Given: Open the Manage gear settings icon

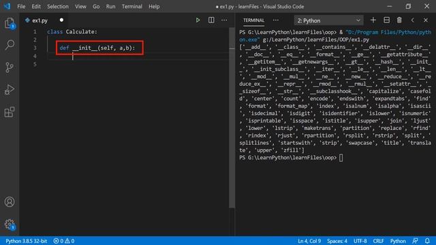Looking at the screenshot, I should click(10, 224).
